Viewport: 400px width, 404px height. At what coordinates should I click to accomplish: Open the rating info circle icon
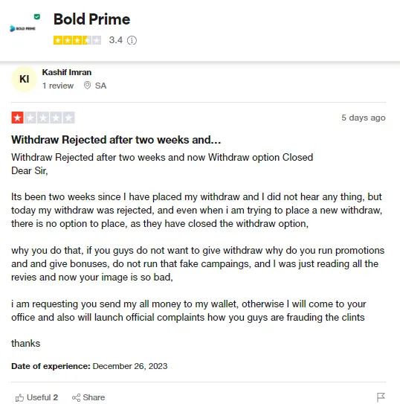[132, 40]
